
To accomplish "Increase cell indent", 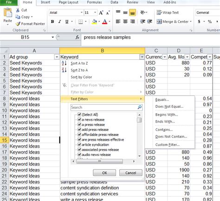I will [149, 21].
